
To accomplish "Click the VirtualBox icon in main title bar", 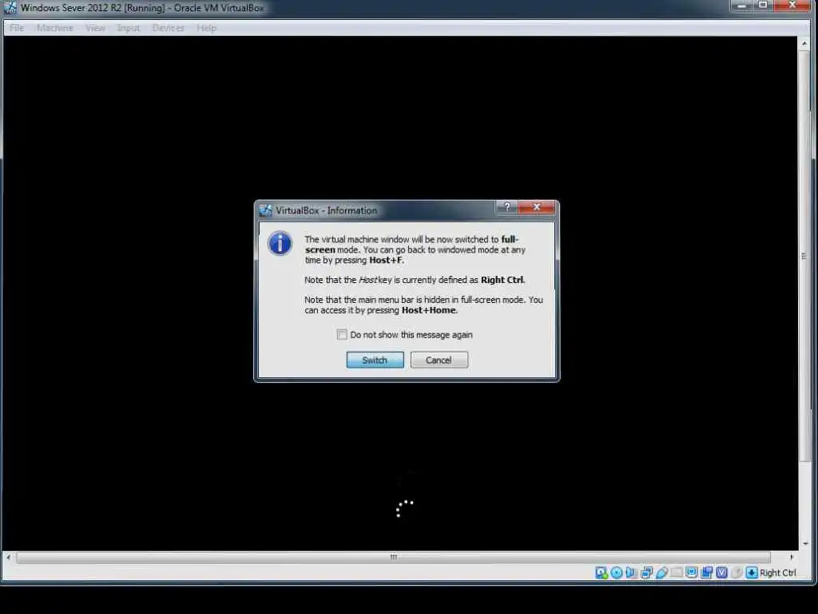I will (x=10, y=7).
